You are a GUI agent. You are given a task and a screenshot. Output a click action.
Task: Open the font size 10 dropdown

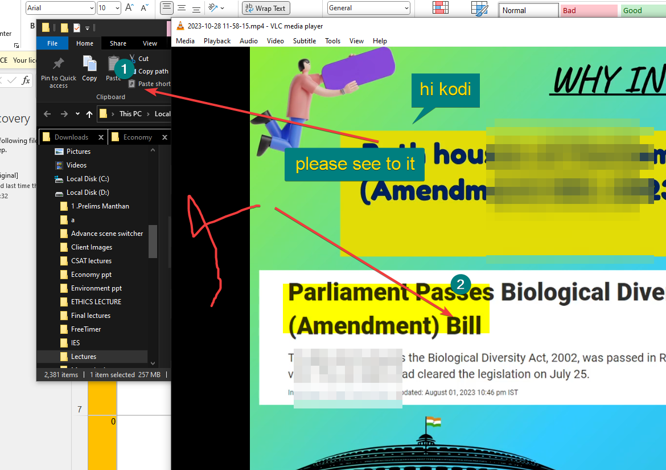coord(117,8)
